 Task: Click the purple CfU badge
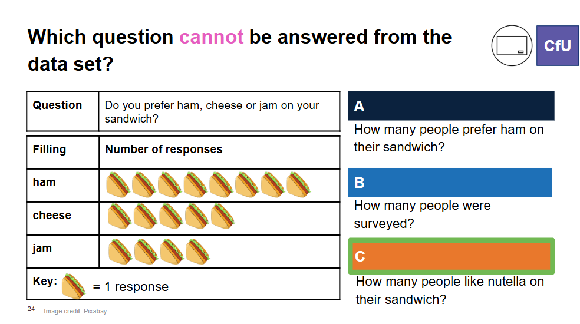[x=558, y=45]
